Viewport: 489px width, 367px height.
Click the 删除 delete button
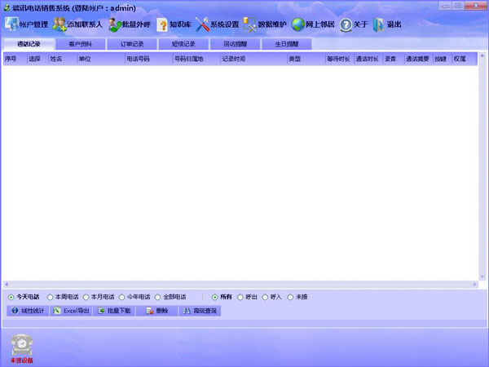[x=156, y=311]
